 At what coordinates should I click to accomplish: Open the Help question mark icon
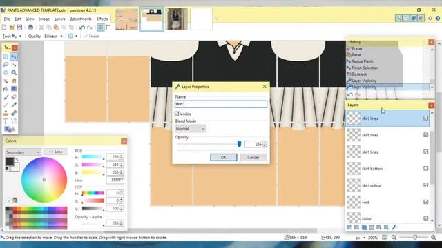(x=437, y=19)
